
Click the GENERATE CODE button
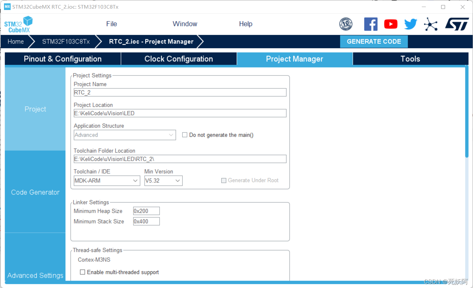point(374,42)
